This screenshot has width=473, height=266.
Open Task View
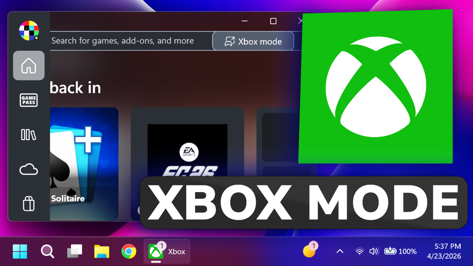(74, 252)
